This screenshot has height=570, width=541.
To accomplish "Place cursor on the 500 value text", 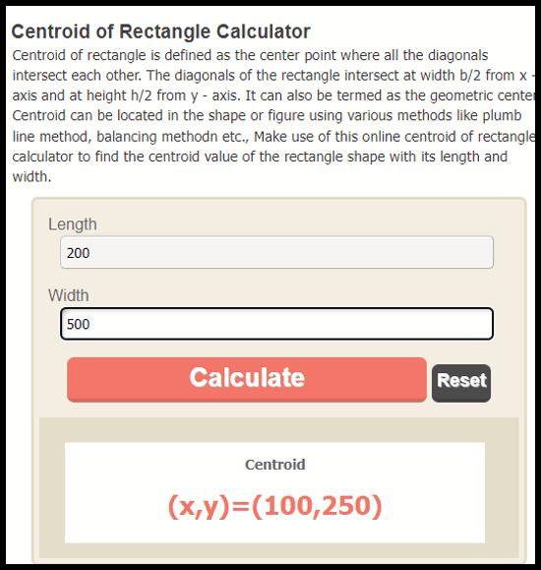I will [x=78, y=324].
